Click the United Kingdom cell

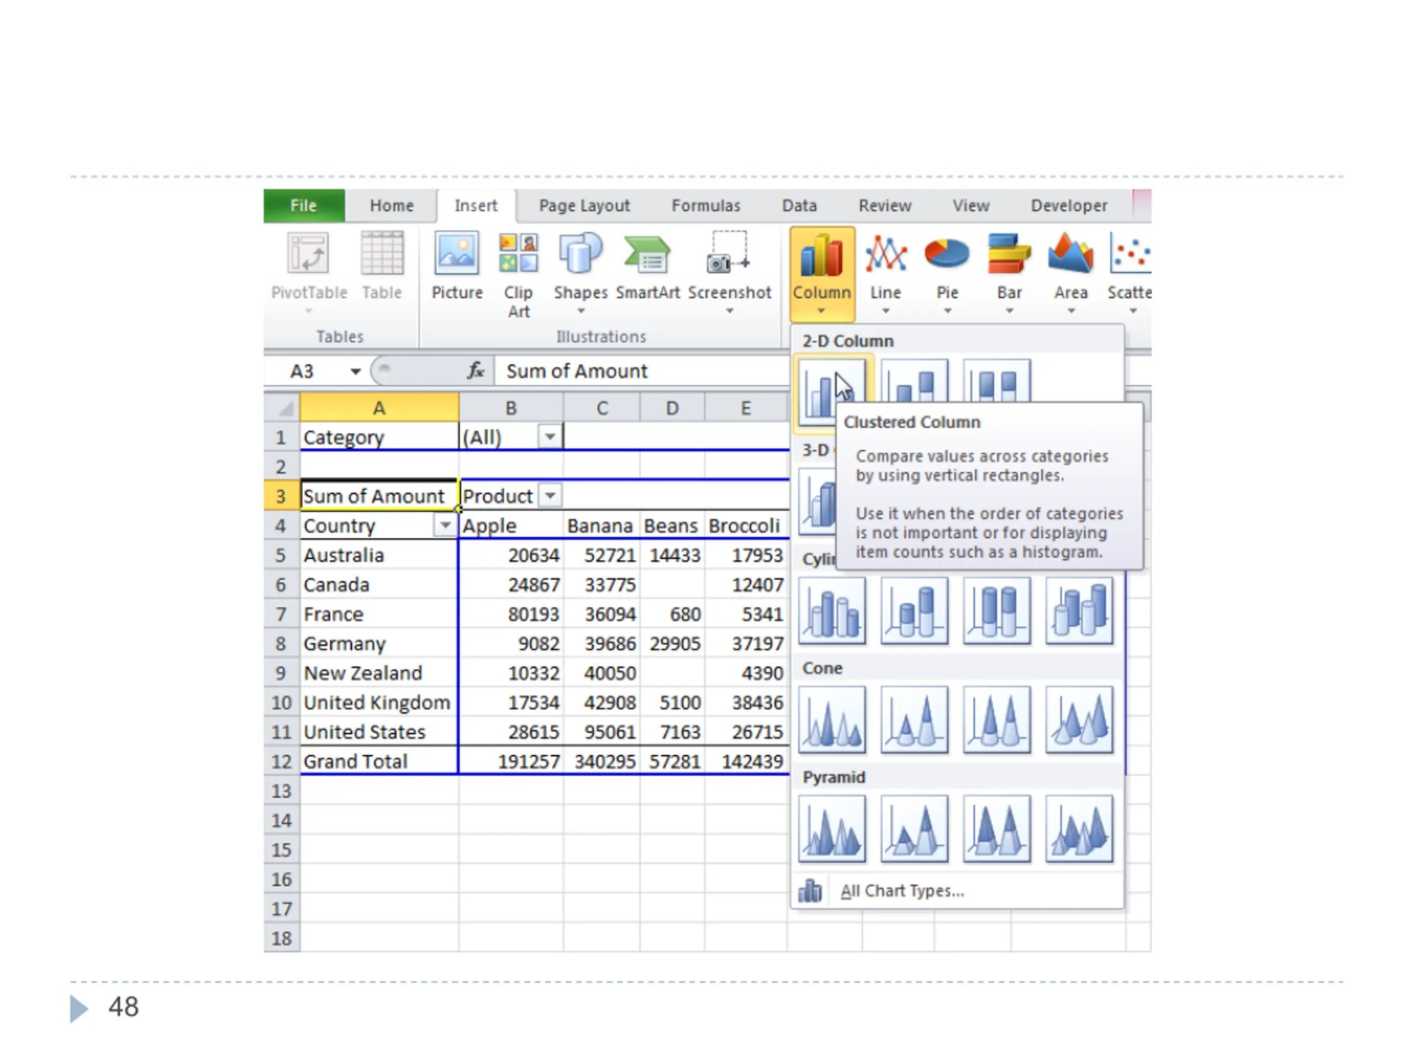[x=379, y=702]
